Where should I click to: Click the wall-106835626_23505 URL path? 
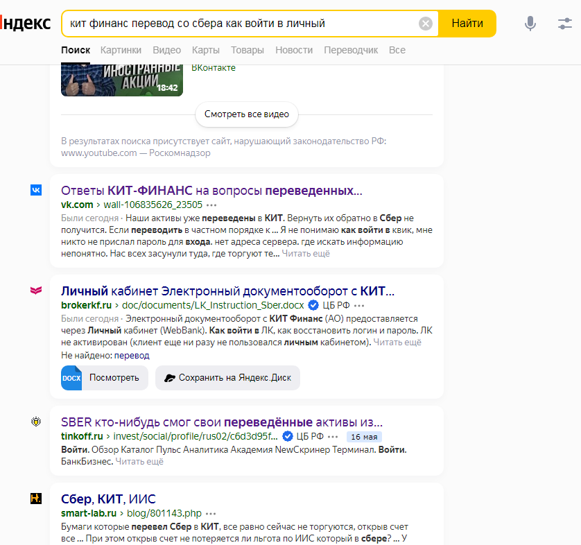tap(153, 205)
